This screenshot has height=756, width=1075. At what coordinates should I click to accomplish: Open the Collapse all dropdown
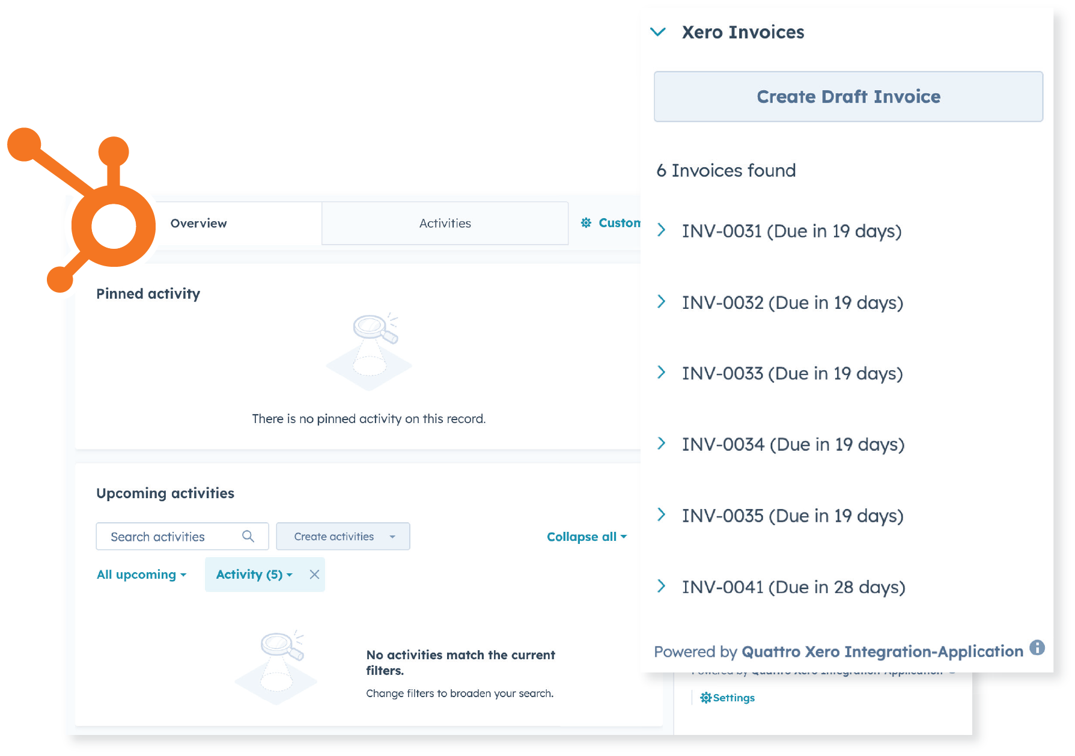point(586,537)
